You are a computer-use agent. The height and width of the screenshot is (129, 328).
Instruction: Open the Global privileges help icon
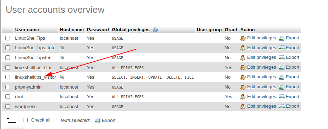pos(155,30)
